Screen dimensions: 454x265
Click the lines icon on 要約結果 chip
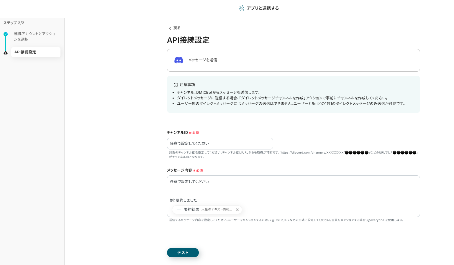(179, 210)
